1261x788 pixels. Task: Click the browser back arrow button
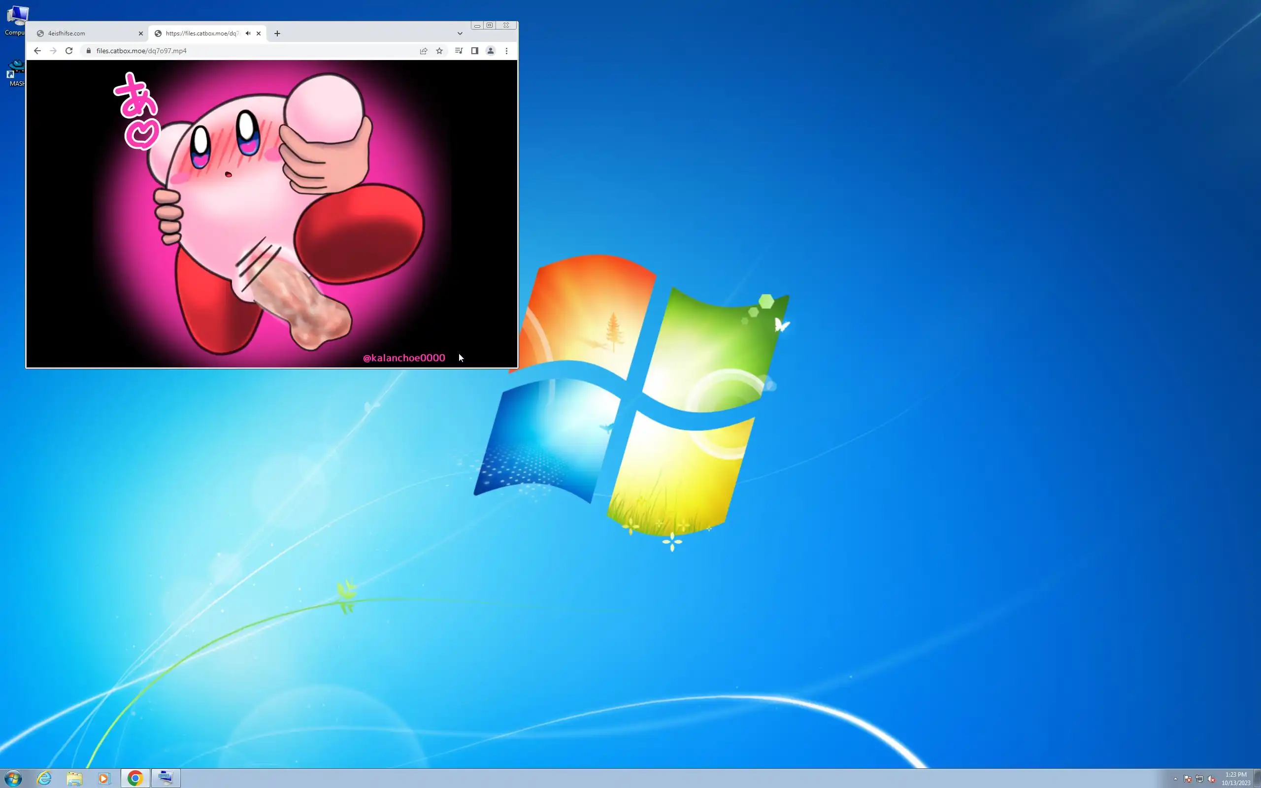click(37, 51)
